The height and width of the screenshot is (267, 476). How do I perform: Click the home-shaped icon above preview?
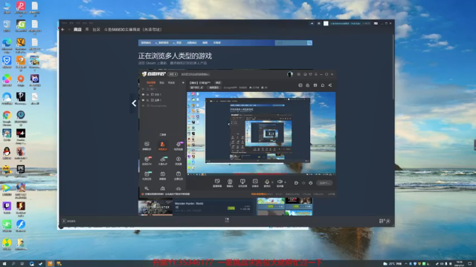click(x=323, y=85)
